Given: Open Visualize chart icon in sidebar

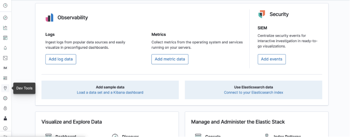Looking at the screenshot, I should [x=5, y=28].
